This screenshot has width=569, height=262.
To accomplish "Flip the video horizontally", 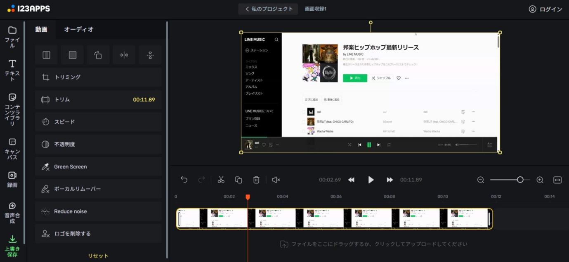I will tap(124, 55).
